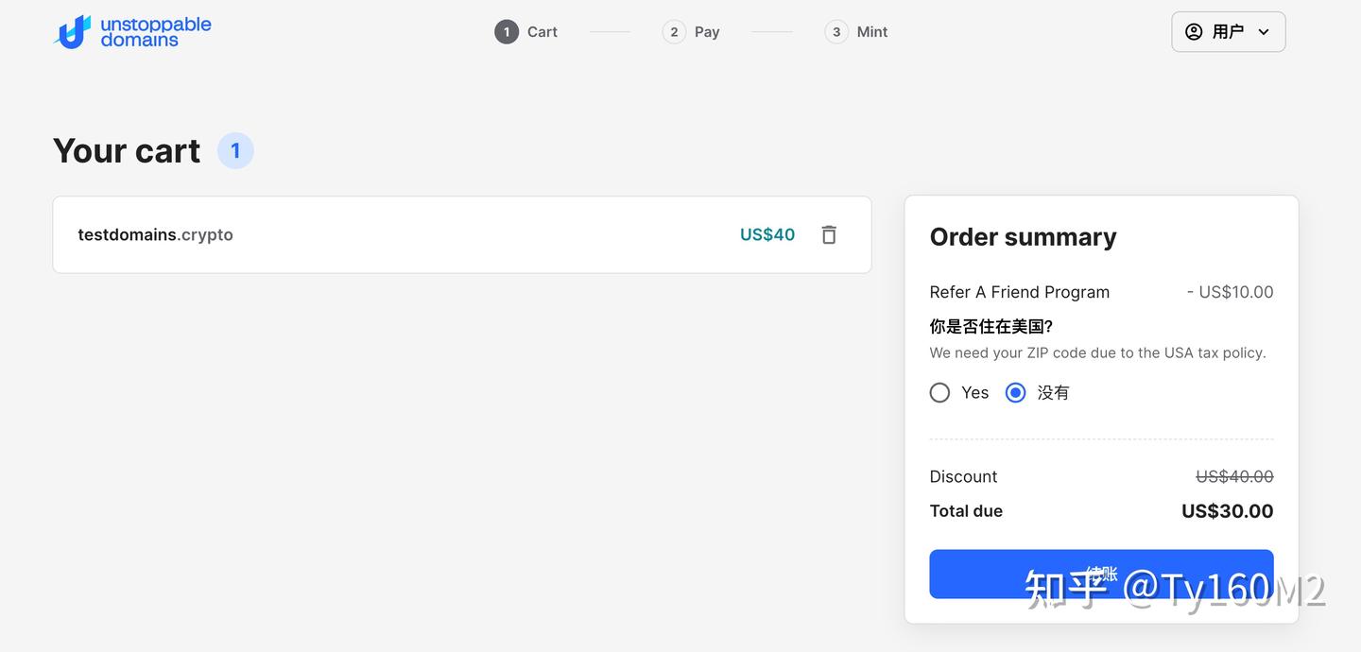The height and width of the screenshot is (652, 1361).
Task: Click the step 1 circle icon
Action: point(507,32)
